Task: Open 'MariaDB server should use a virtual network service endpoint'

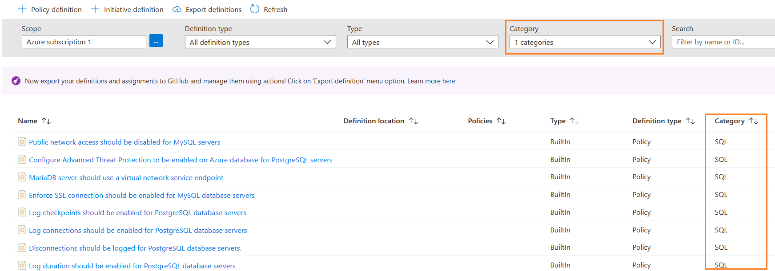Action: [126, 177]
